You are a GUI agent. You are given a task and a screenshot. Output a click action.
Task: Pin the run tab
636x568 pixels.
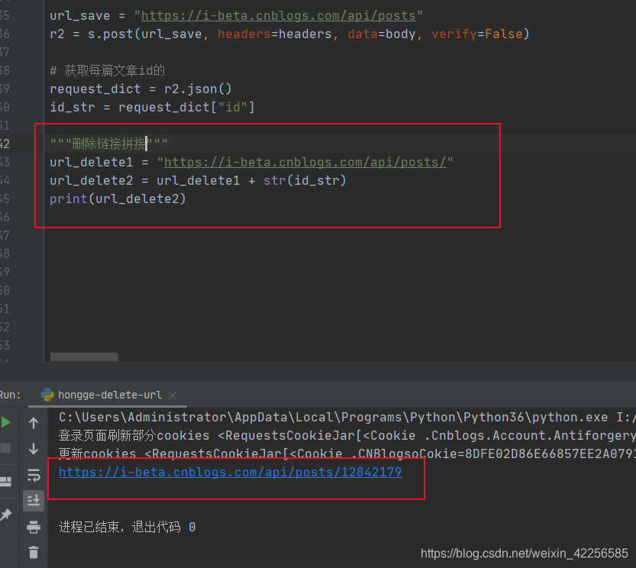(5, 515)
